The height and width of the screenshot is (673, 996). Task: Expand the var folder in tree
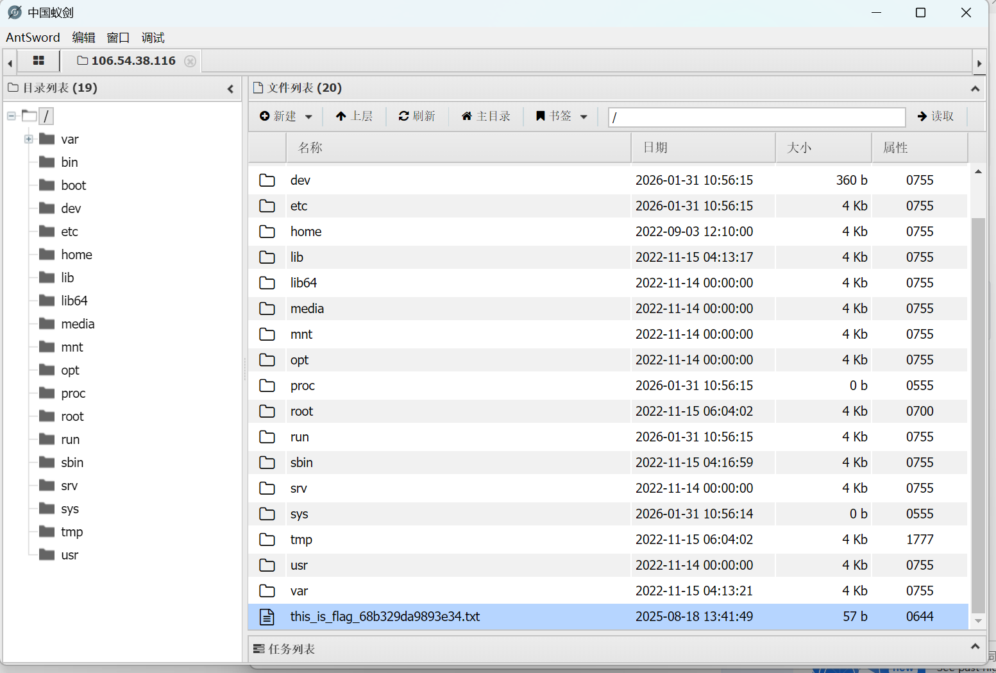[28, 139]
